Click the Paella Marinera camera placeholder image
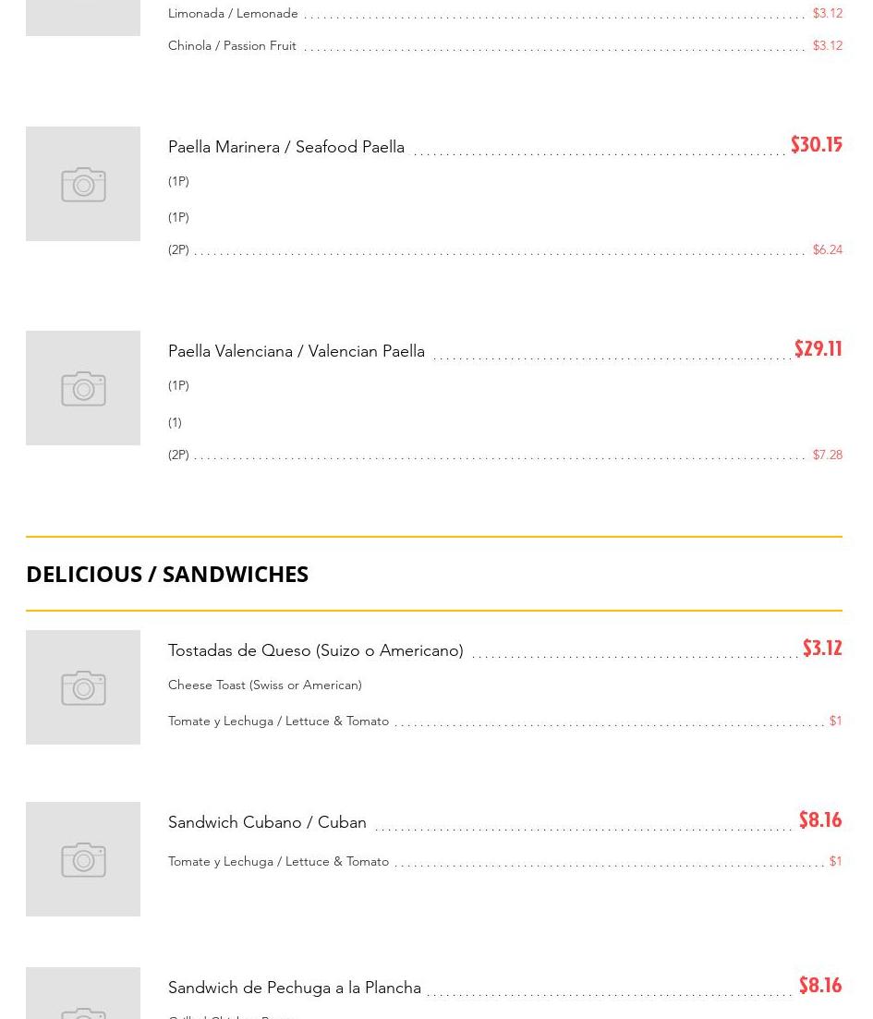Screen dimensions: 873x1019 click(x=83, y=184)
